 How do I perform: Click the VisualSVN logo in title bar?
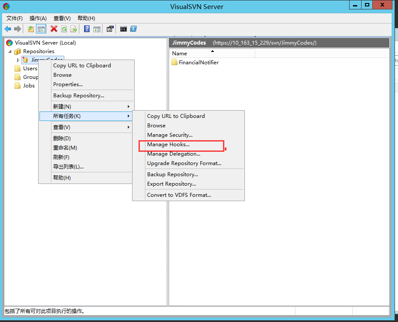(x=6, y=6)
